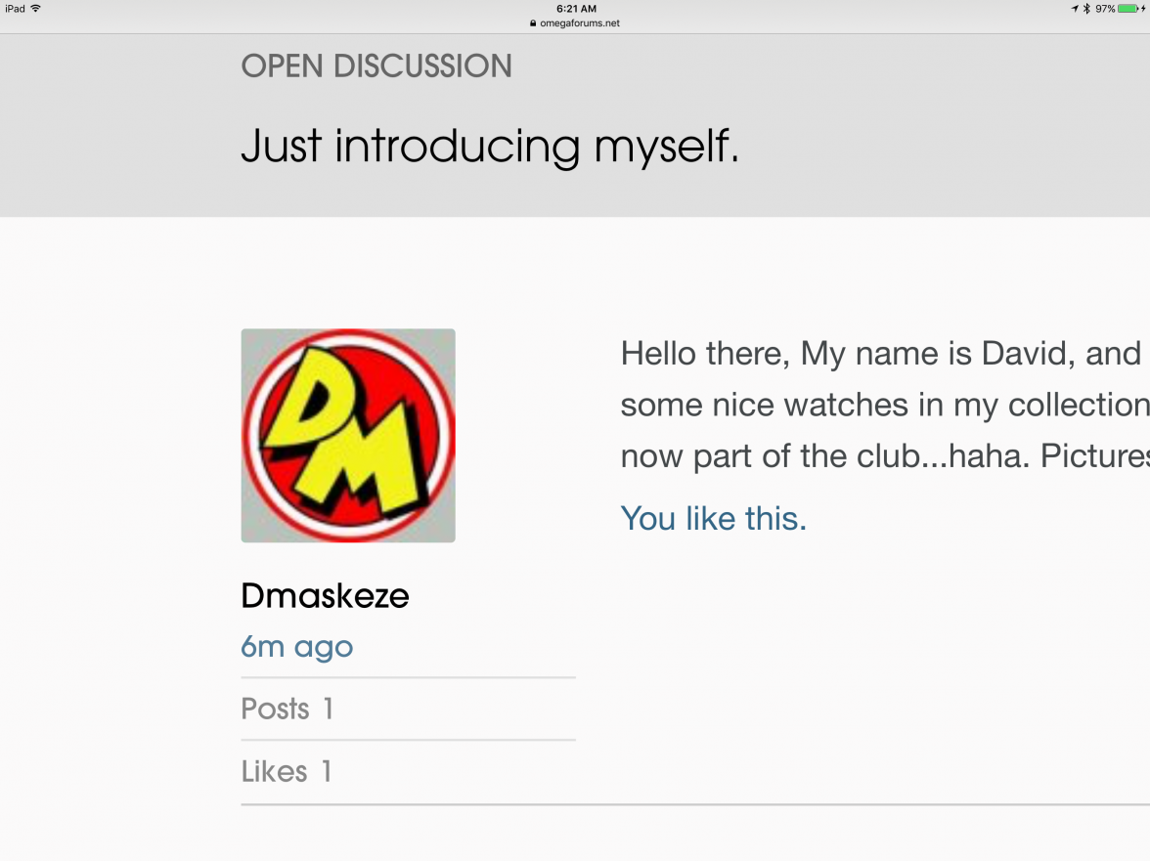This screenshot has width=1150, height=861.
Task: Tap the location services arrow icon
Action: click(1075, 8)
